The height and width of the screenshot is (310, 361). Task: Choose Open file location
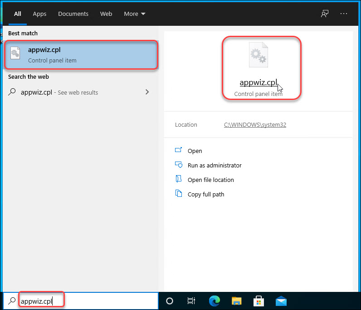pos(210,180)
